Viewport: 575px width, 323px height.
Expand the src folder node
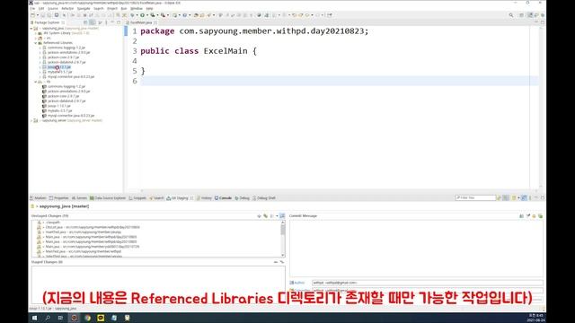coord(36,38)
